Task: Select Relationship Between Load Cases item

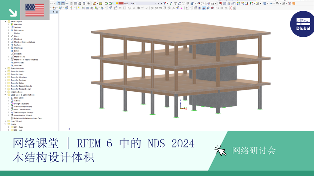Action: (x=28, y=118)
